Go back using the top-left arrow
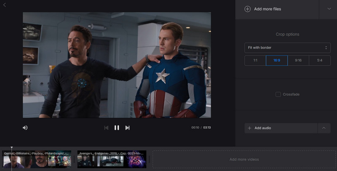337x171 pixels. pyautogui.click(x=5, y=5)
